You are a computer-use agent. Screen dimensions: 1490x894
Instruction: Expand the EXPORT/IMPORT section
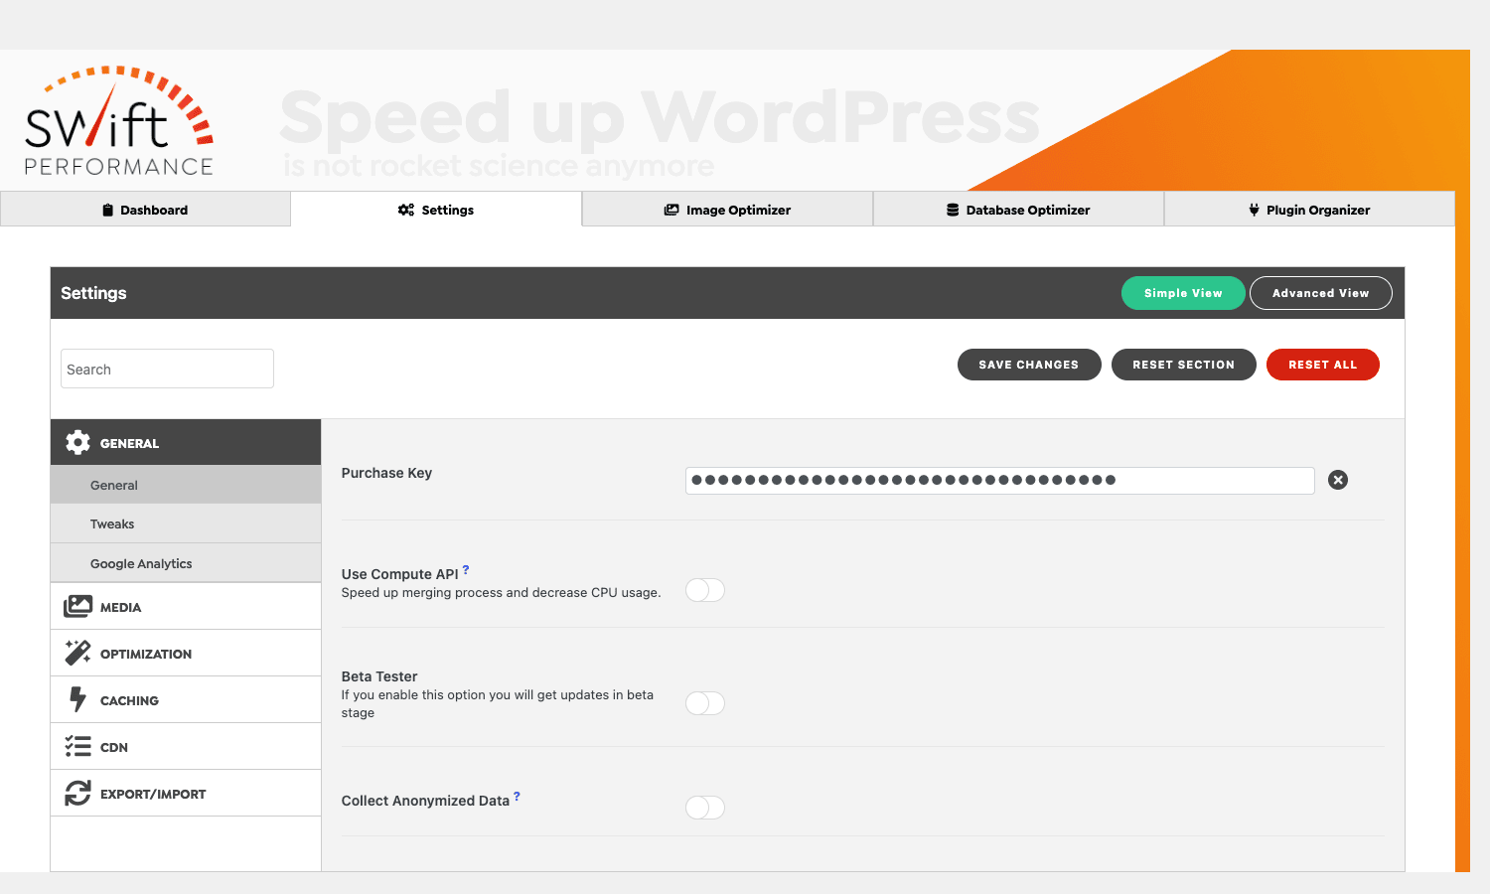tap(186, 794)
